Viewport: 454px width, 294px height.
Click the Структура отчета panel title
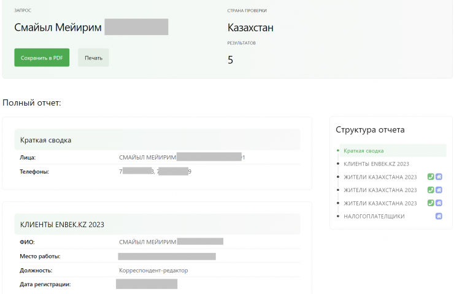pos(370,130)
